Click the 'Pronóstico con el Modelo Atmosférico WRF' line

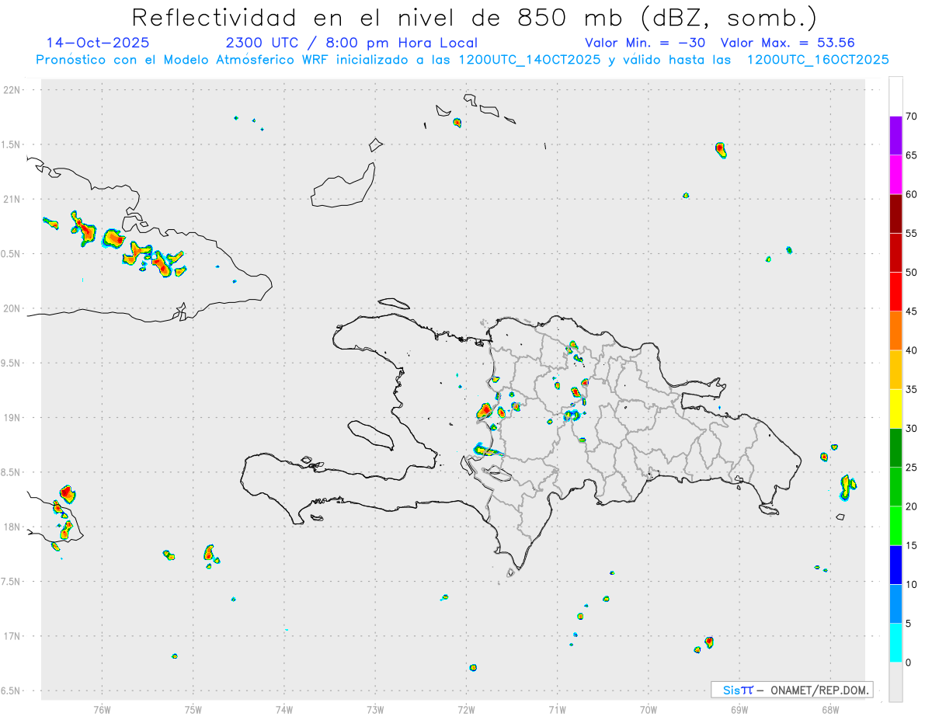pyautogui.click(x=462, y=60)
